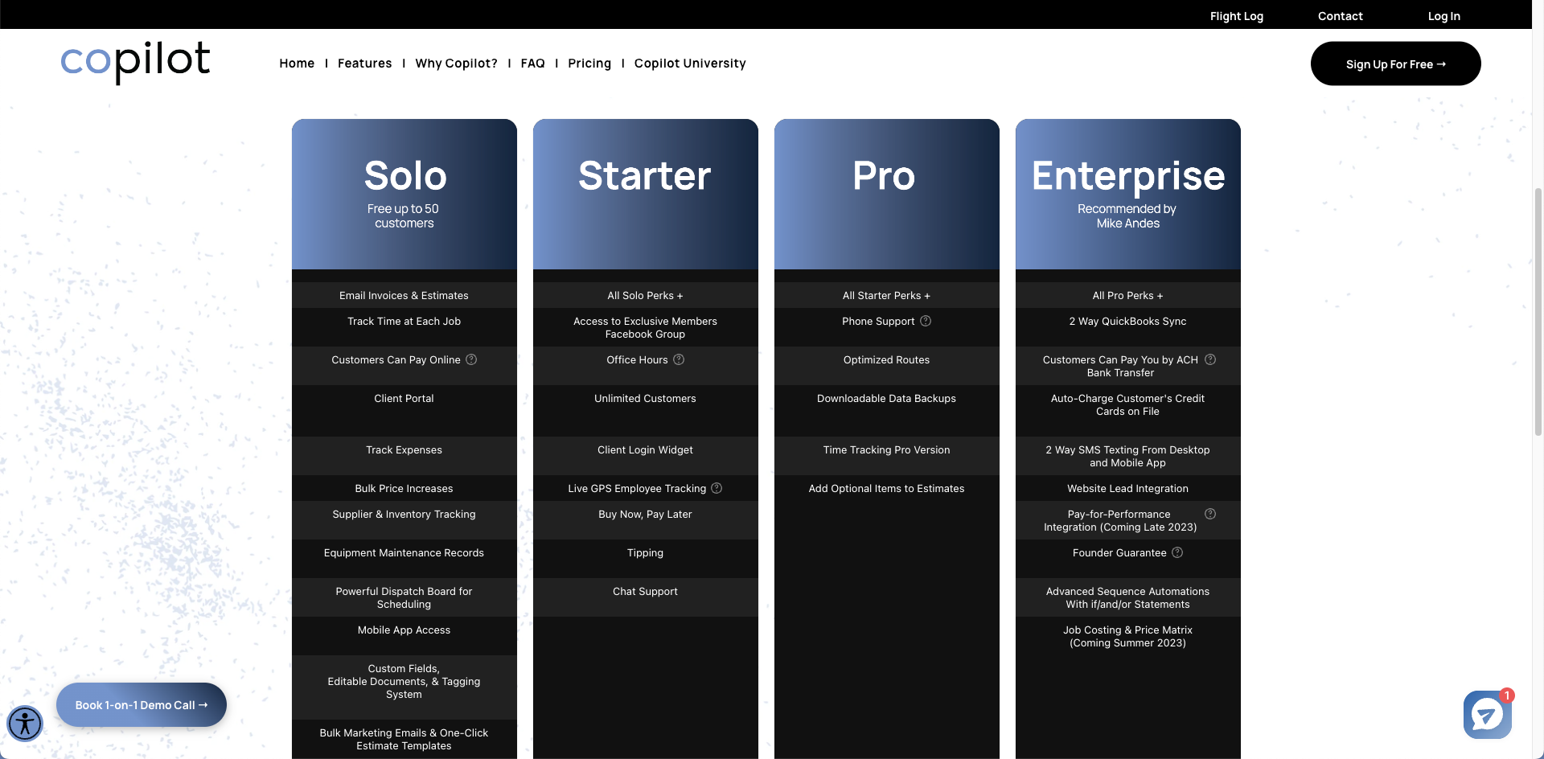Click 'All Pro Perks +' text

[x=1127, y=295]
